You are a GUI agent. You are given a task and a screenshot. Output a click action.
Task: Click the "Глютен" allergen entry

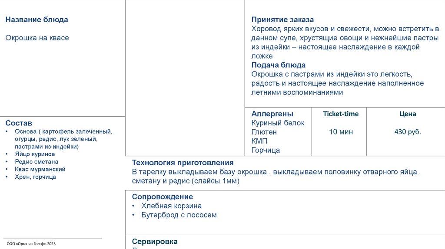(264, 132)
